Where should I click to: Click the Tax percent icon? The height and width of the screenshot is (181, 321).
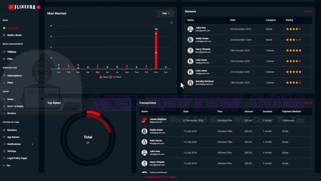tap(4, 165)
